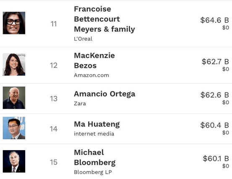Select the $62.7 B net worth value
Viewport: 232px width, 179px height.
coord(215,62)
